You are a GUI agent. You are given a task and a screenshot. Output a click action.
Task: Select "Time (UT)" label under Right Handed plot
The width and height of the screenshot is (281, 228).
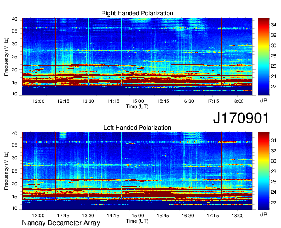point(137,107)
